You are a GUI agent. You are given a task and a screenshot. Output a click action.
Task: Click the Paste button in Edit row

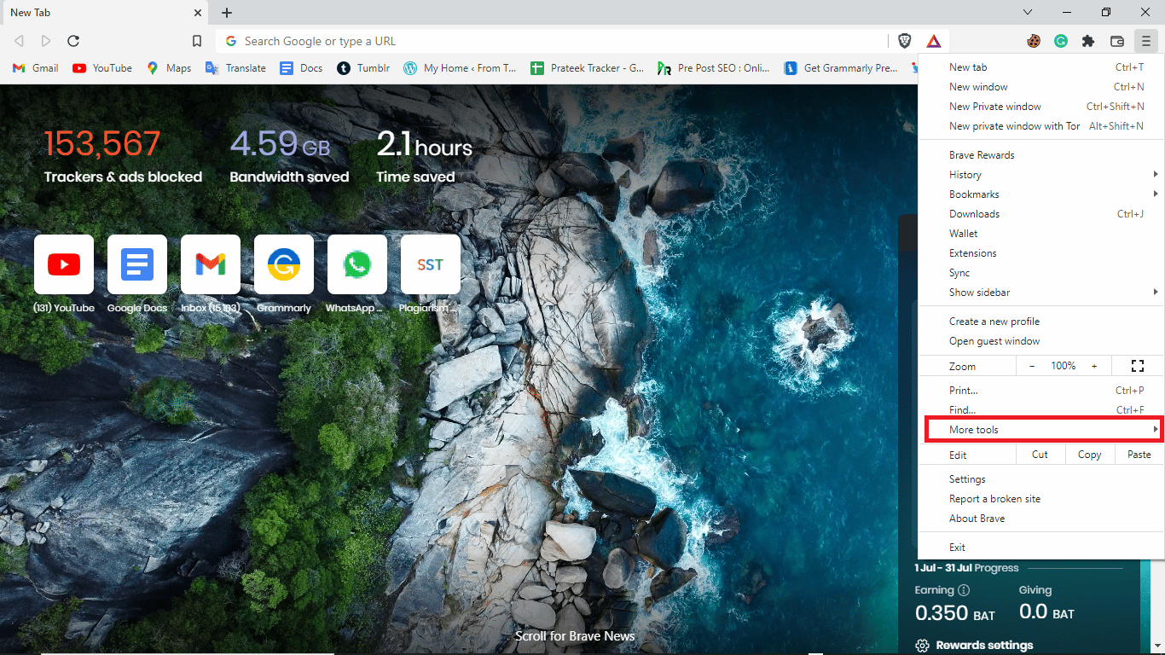[x=1139, y=455]
